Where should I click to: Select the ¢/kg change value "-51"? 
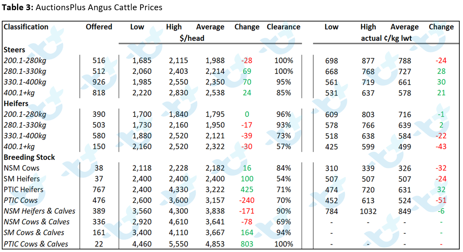pos(441,201)
